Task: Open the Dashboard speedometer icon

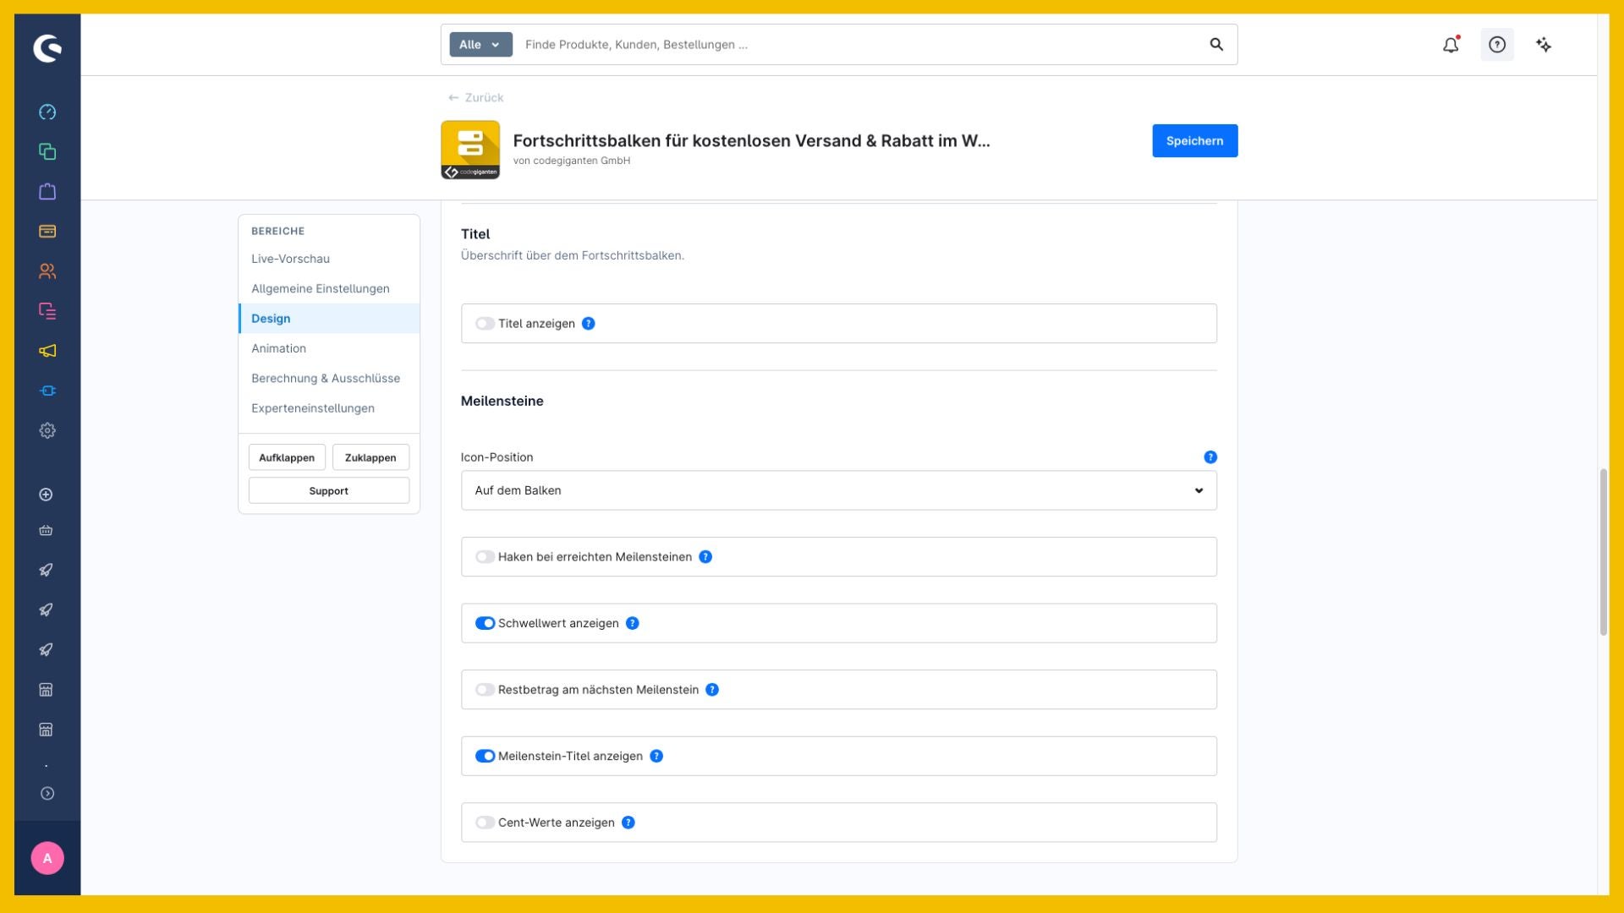Action: pyautogui.click(x=47, y=112)
